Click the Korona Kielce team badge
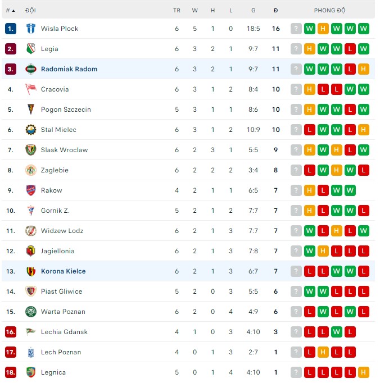 click(31, 271)
